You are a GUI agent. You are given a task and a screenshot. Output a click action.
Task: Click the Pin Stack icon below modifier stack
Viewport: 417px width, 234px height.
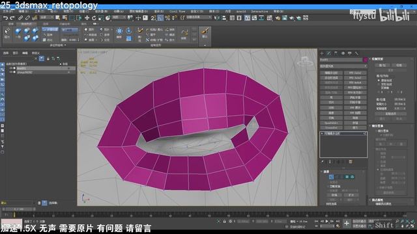(323, 162)
